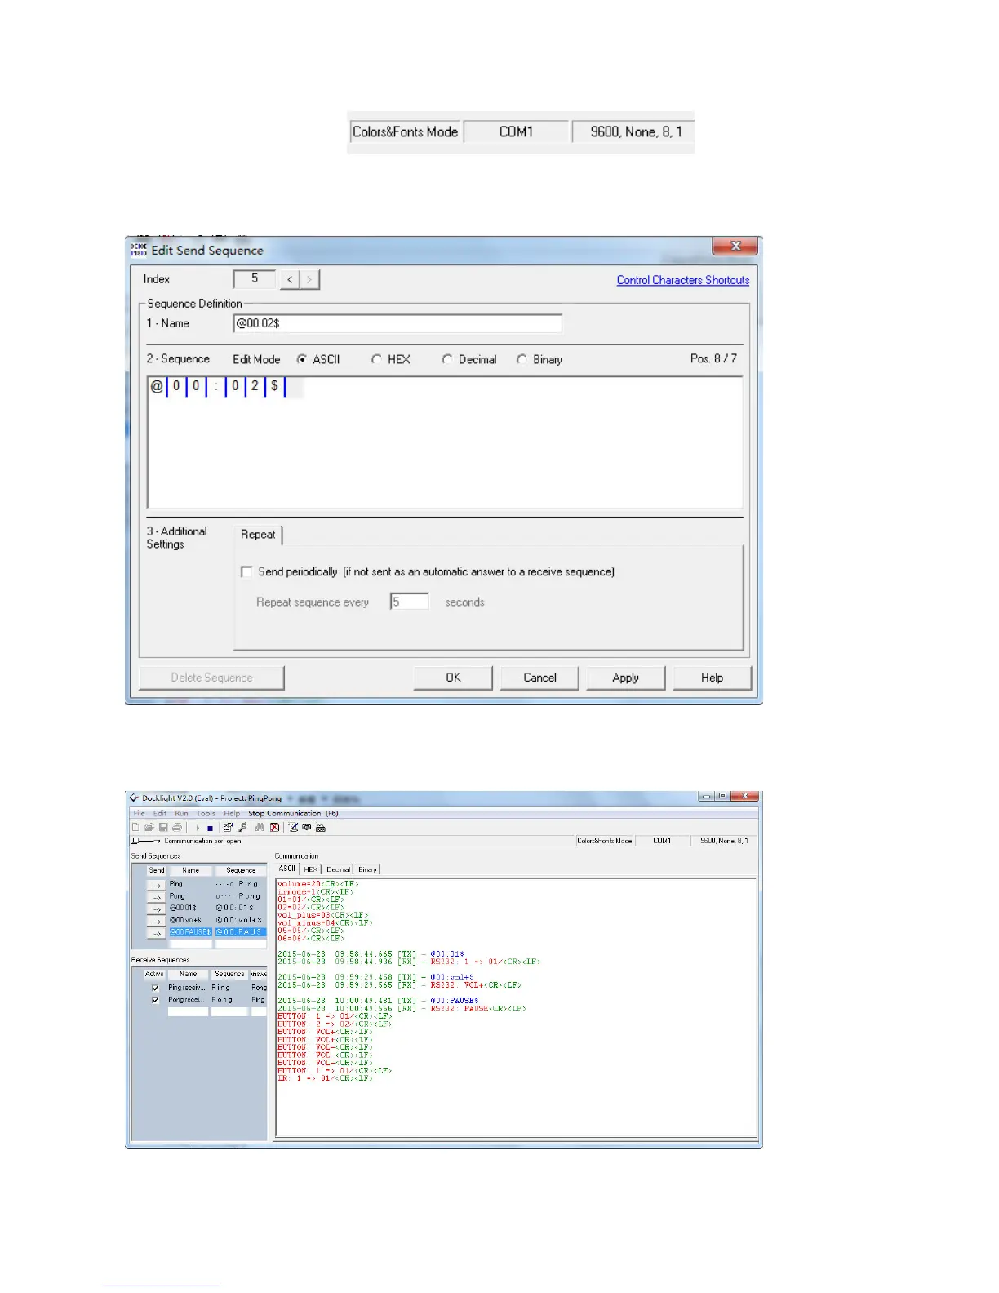
Task: Click the Apply button
Action: coord(625,678)
